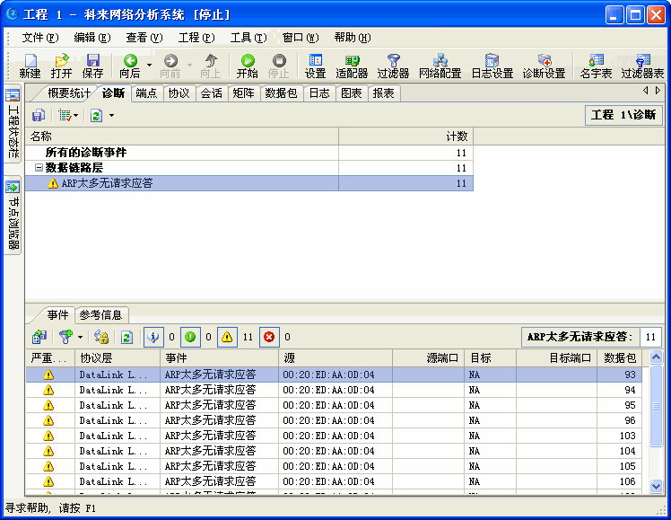Screen dimensions: 671x520
Task: Click the events list scrollbar down arrow
Action: click(656, 486)
